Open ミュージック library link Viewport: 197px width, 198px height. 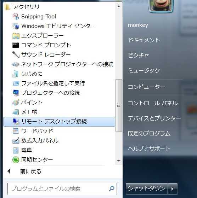tap(144, 70)
